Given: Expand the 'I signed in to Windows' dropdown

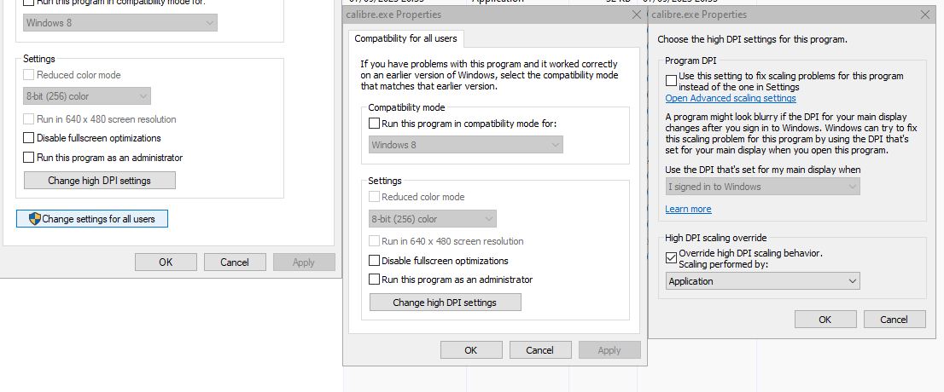Looking at the screenshot, I should point(763,187).
